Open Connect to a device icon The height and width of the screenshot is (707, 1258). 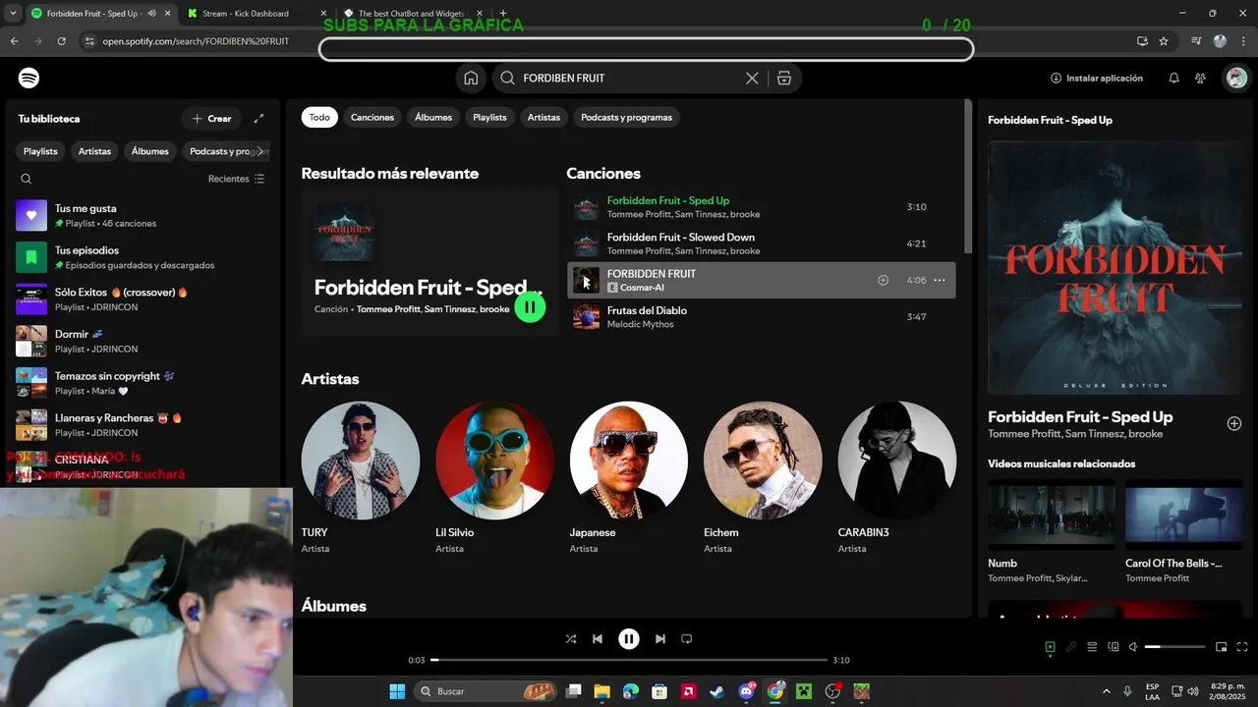(1114, 647)
